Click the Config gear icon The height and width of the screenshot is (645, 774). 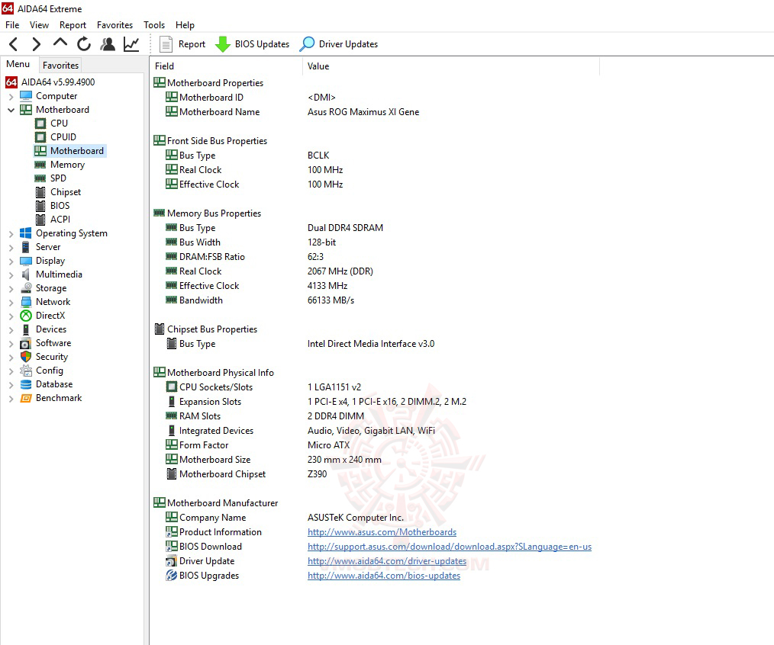point(26,371)
